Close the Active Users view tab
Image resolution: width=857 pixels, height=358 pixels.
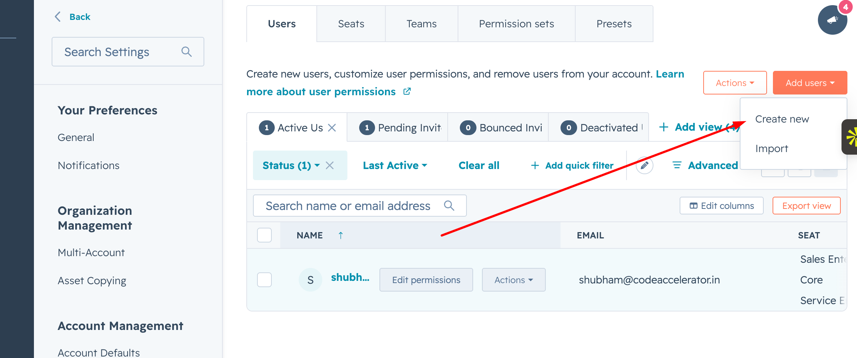332,128
